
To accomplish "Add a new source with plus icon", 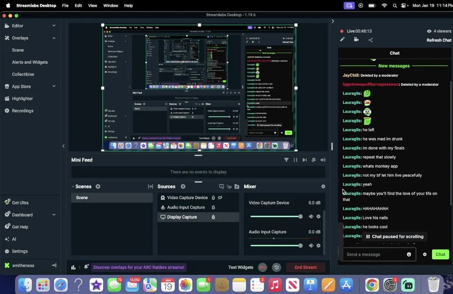I will coord(183,186).
